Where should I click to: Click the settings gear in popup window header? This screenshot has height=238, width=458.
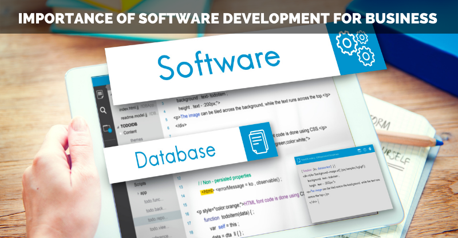(370, 149)
